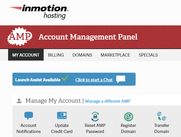The image size is (181, 137).
Task: Click the Account Notifications speech bubble icon
Action: 29,116
